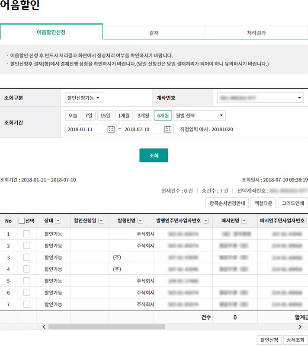Switch to the 처리결과 tab

256,32
